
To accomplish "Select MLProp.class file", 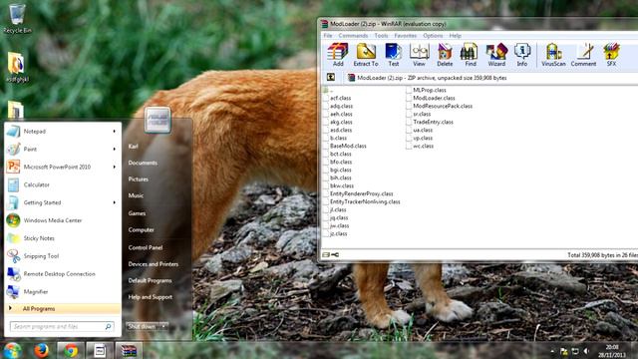I will 430,90.
